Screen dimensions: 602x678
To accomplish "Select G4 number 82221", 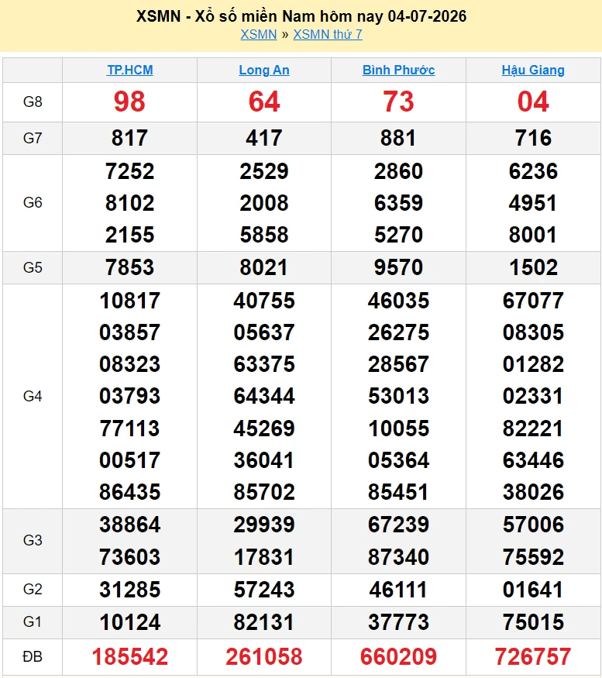I will (533, 428).
